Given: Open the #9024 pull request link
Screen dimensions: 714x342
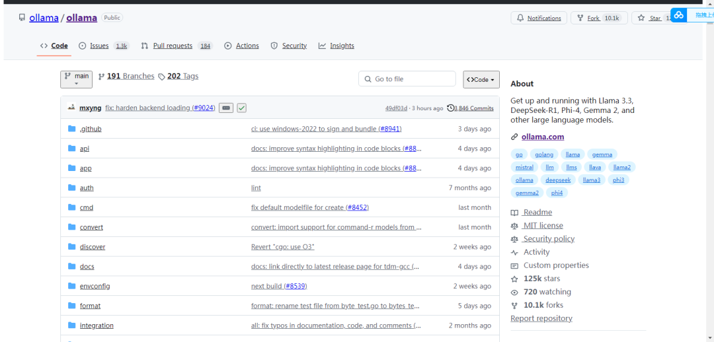Looking at the screenshot, I should coord(203,108).
